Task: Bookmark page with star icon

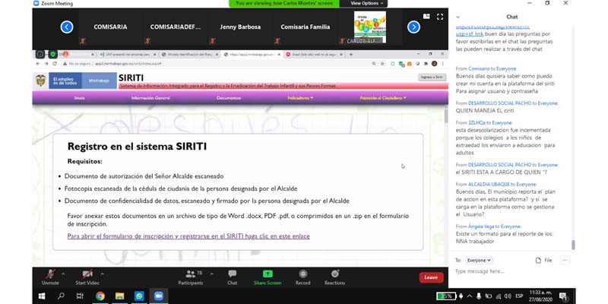Action: click(x=382, y=64)
